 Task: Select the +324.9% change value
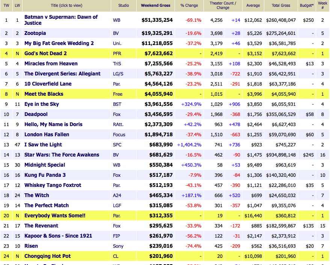click(191, 104)
